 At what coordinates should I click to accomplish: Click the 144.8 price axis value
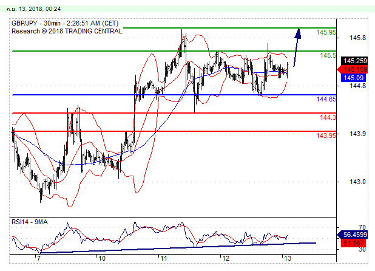click(357, 86)
